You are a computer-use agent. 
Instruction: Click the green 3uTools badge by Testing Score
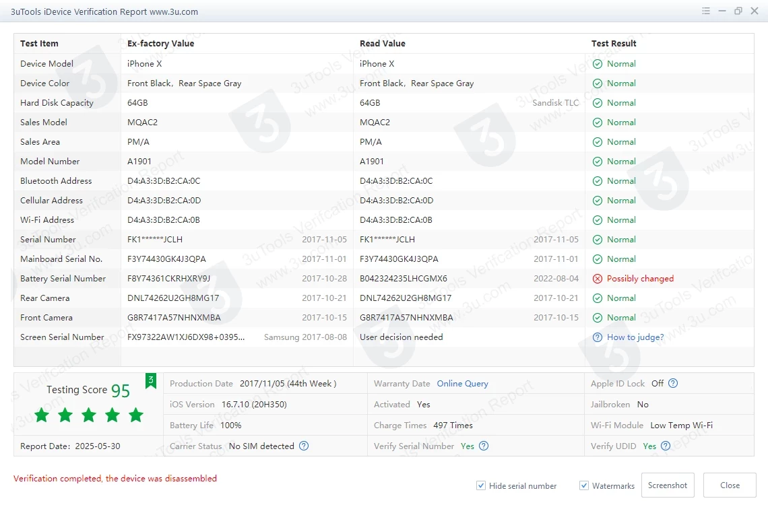point(151,381)
